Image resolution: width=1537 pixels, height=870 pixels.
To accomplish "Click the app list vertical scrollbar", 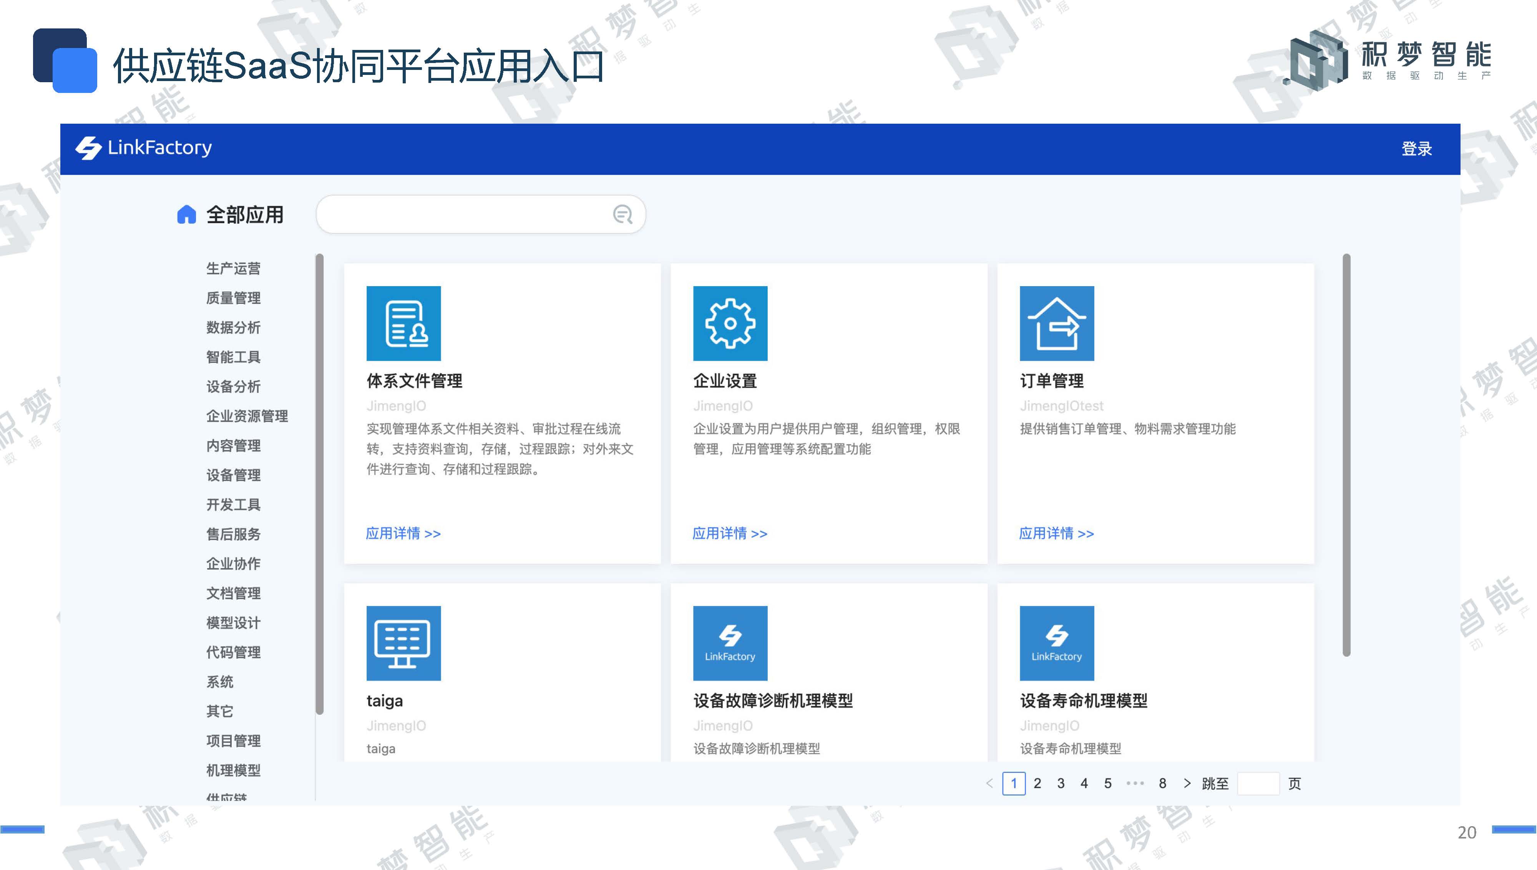I will (1346, 455).
